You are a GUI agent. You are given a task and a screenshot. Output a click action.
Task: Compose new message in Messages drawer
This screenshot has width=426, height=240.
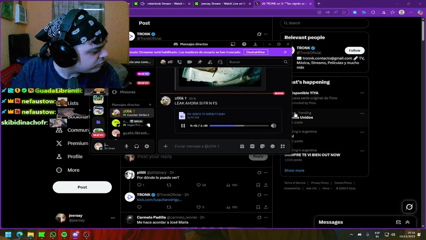398,222
